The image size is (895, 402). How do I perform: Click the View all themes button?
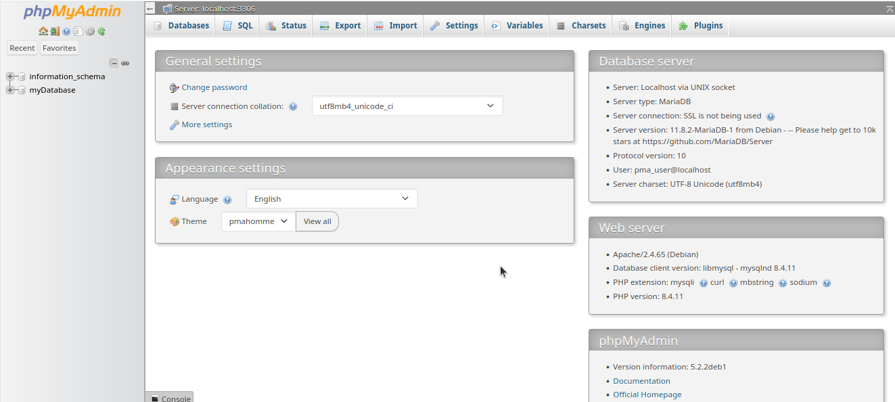317,221
